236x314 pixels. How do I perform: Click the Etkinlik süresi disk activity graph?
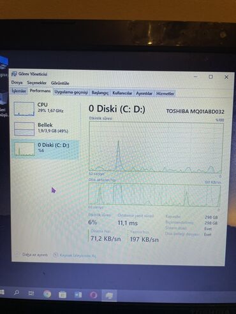pyautogui.click(x=156, y=146)
